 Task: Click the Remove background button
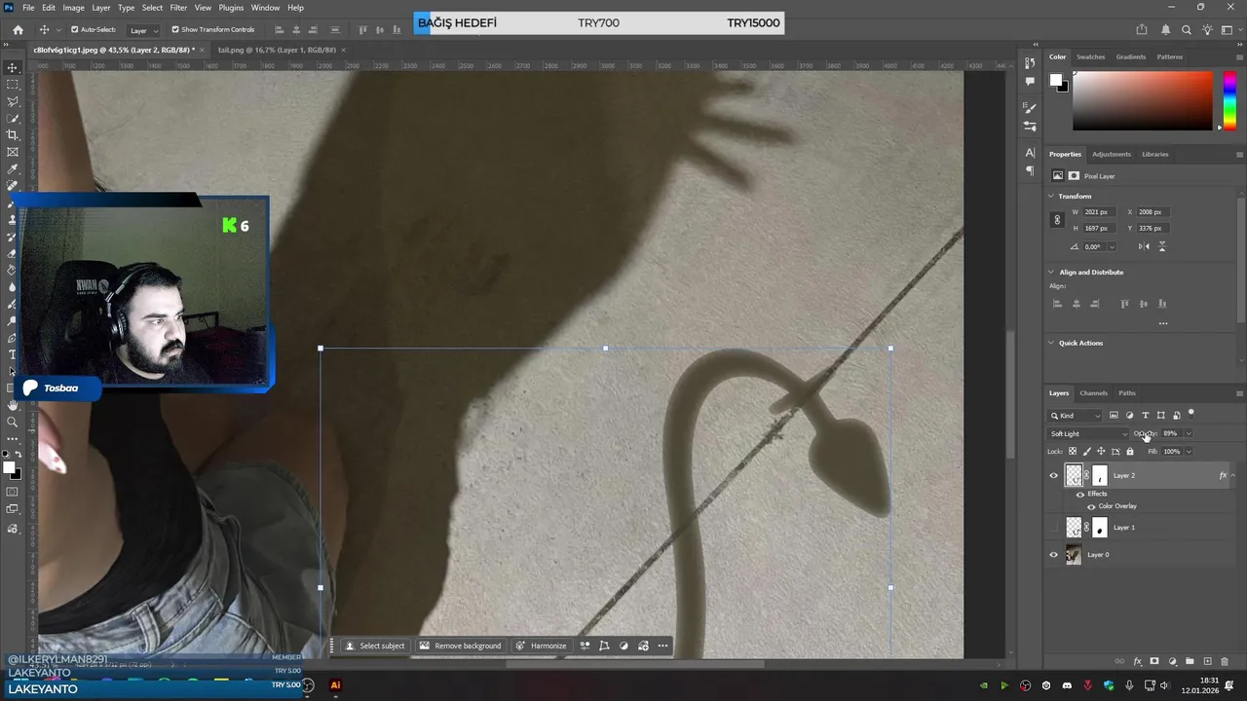[460, 646]
